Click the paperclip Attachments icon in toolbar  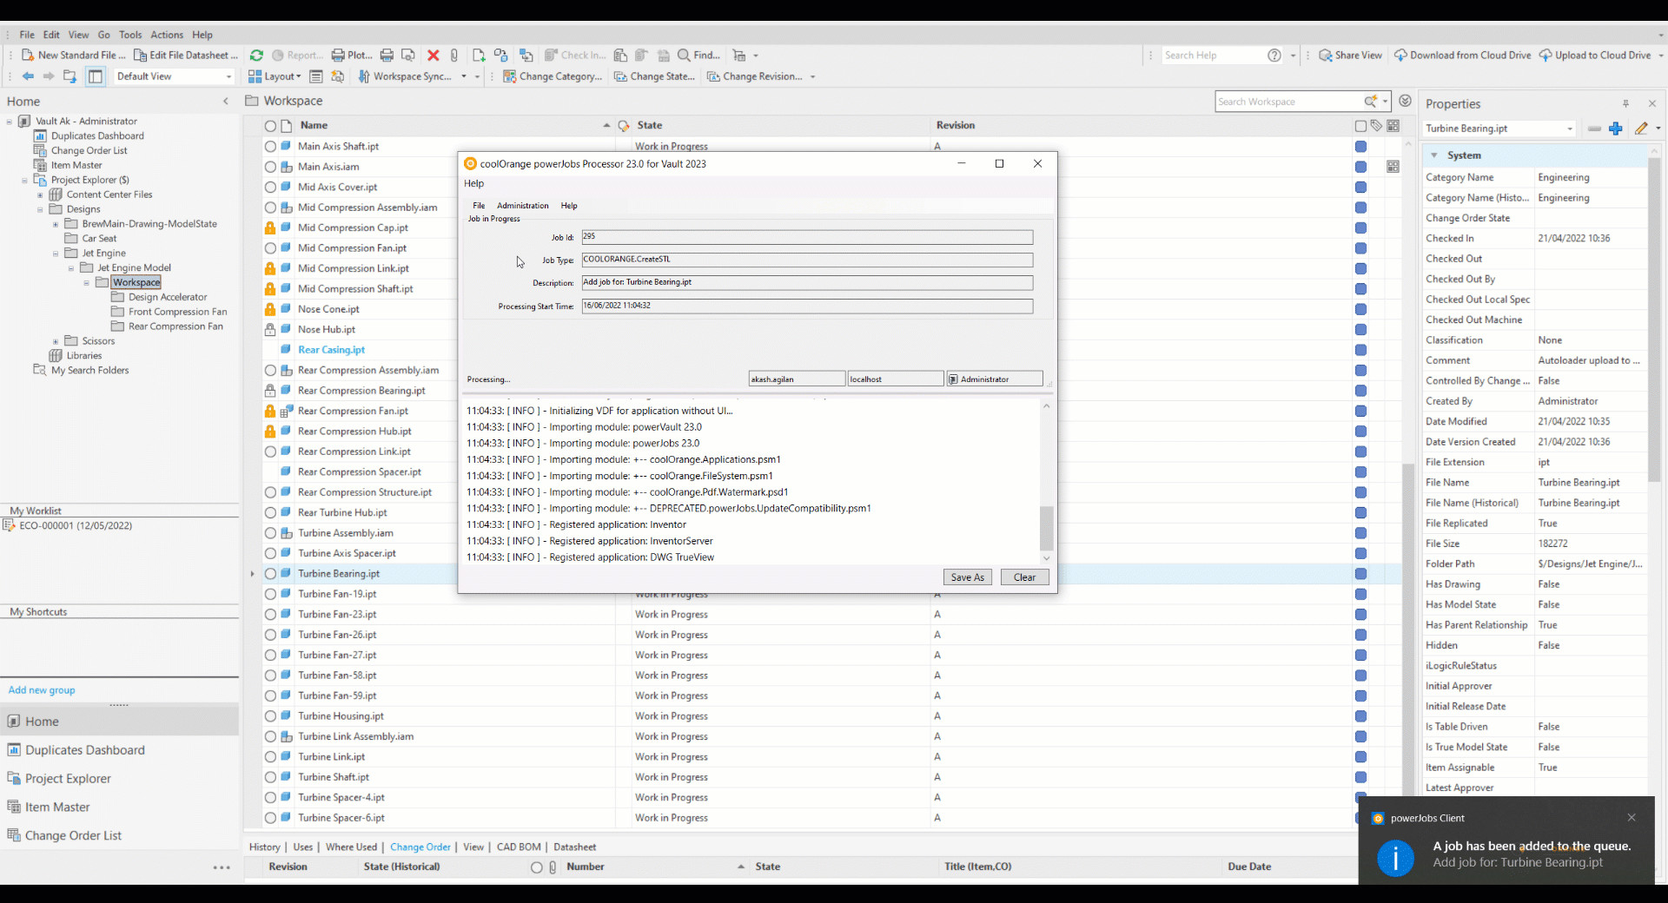coord(454,56)
